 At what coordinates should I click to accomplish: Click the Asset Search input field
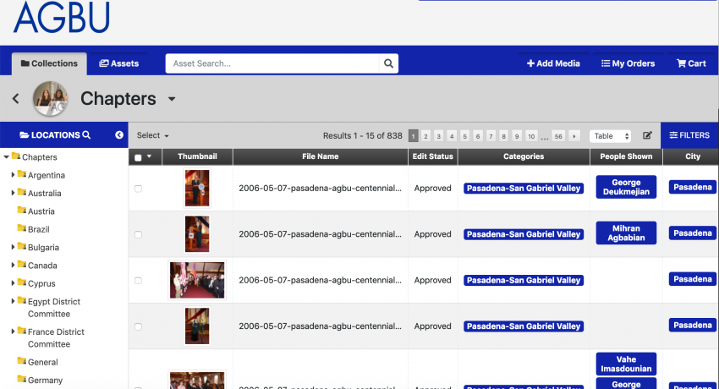click(x=272, y=63)
